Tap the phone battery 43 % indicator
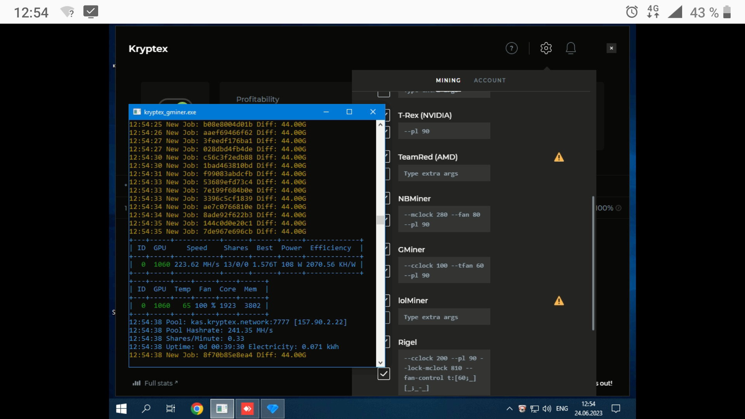 (710, 12)
